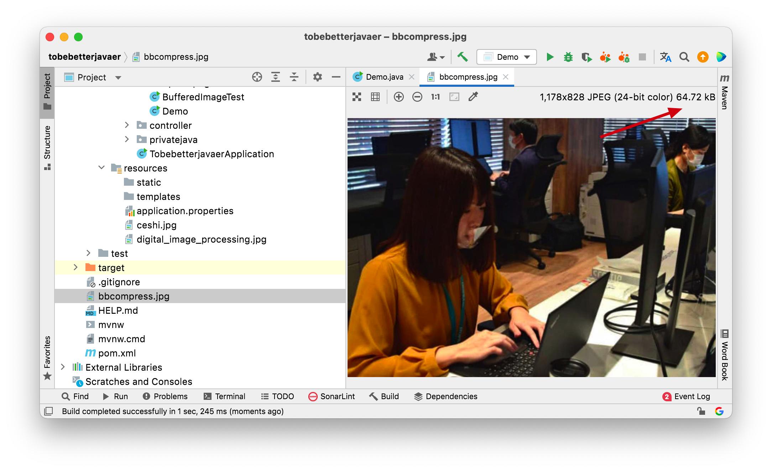Toggle zoom to fit in the image viewer
Screen dimensions: 772x471
click(454, 97)
